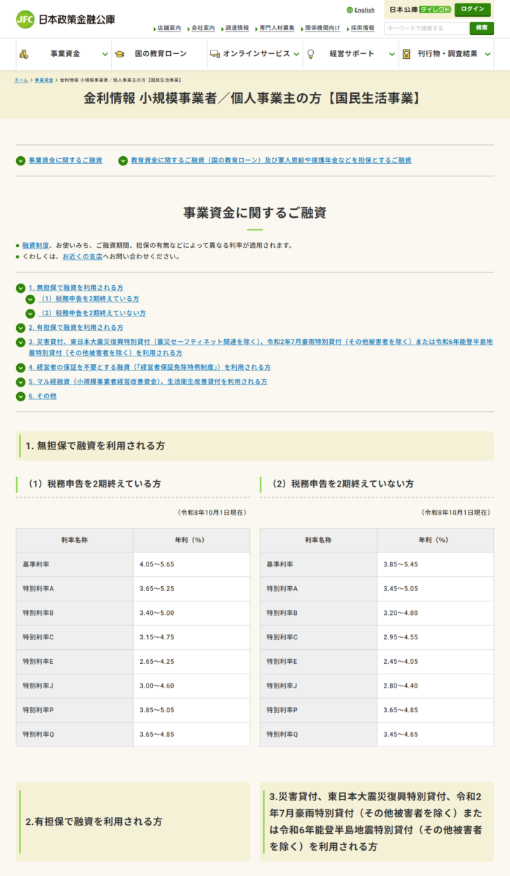This screenshot has width=510, height=876.
Task: Open 関係機関向け header link
Action: point(323,28)
